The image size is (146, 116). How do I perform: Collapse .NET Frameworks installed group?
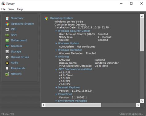[x=56, y=69]
